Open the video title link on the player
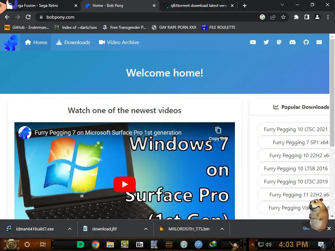The image size is (335, 251). pyautogui.click(x=108, y=133)
